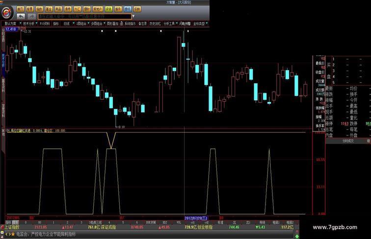Click the 涨停 1163 value
The image size is (371, 239).
(x=344, y=124)
